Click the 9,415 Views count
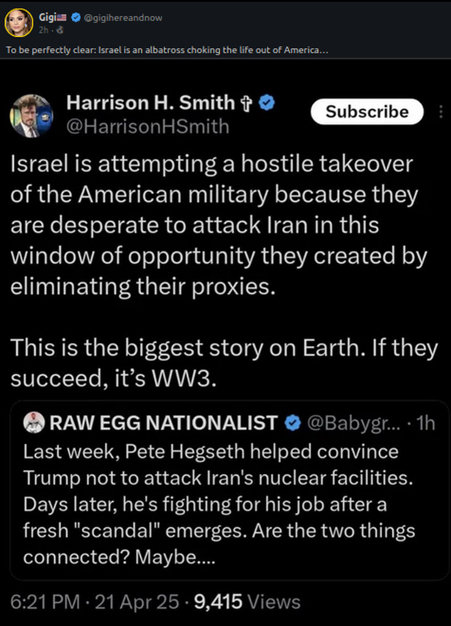The image size is (451, 626). point(247,602)
